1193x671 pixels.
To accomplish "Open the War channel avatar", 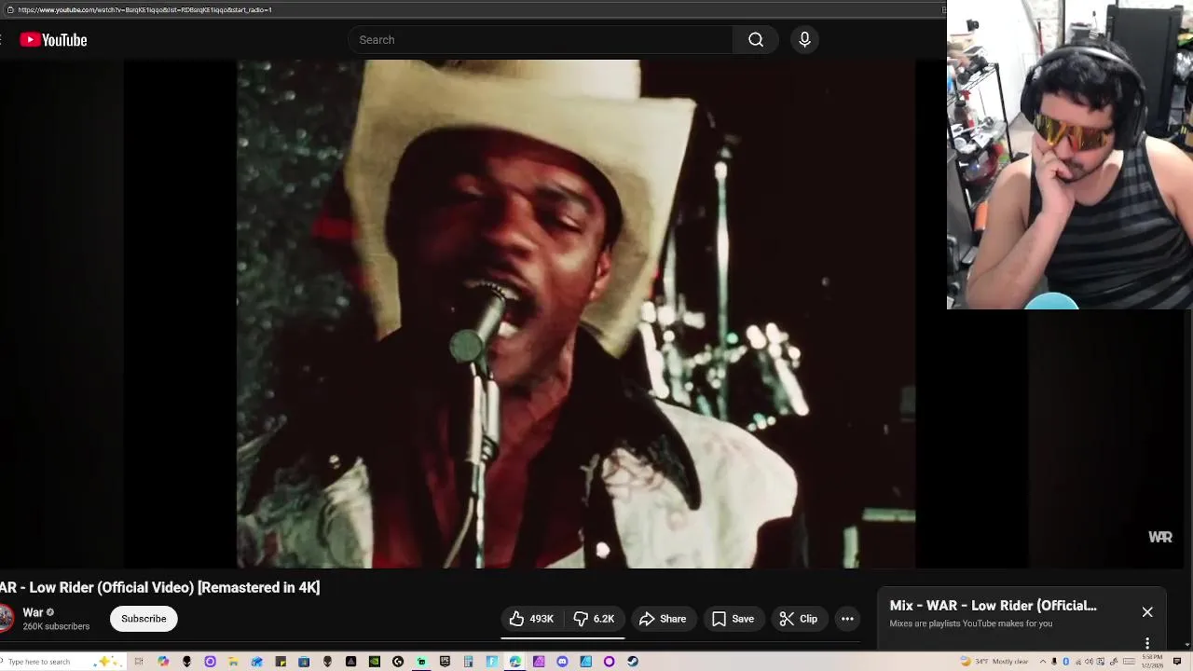I will [x=6, y=619].
